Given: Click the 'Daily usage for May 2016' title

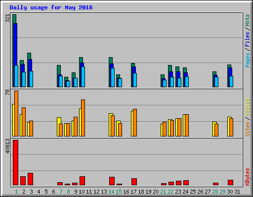Looking at the screenshot, I should coord(51,7).
